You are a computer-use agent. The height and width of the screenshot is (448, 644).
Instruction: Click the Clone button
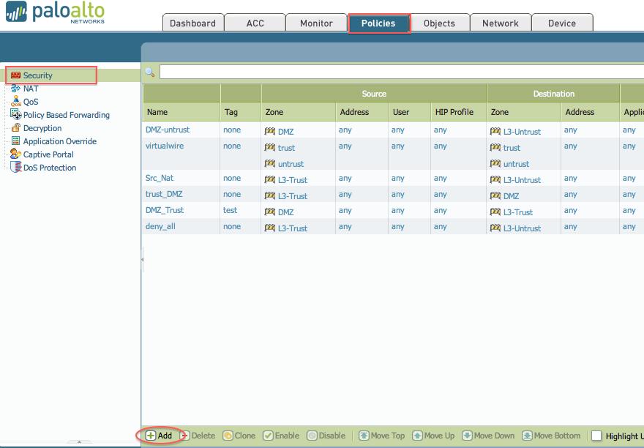(239, 436)
